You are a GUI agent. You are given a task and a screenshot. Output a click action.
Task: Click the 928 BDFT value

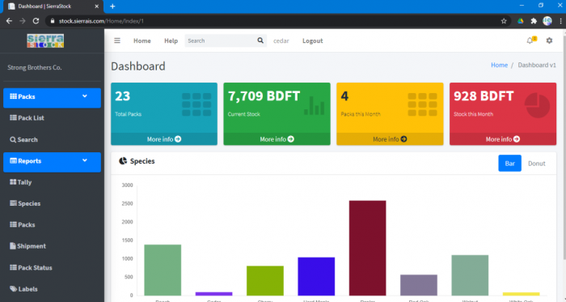[x=484, y=96]
